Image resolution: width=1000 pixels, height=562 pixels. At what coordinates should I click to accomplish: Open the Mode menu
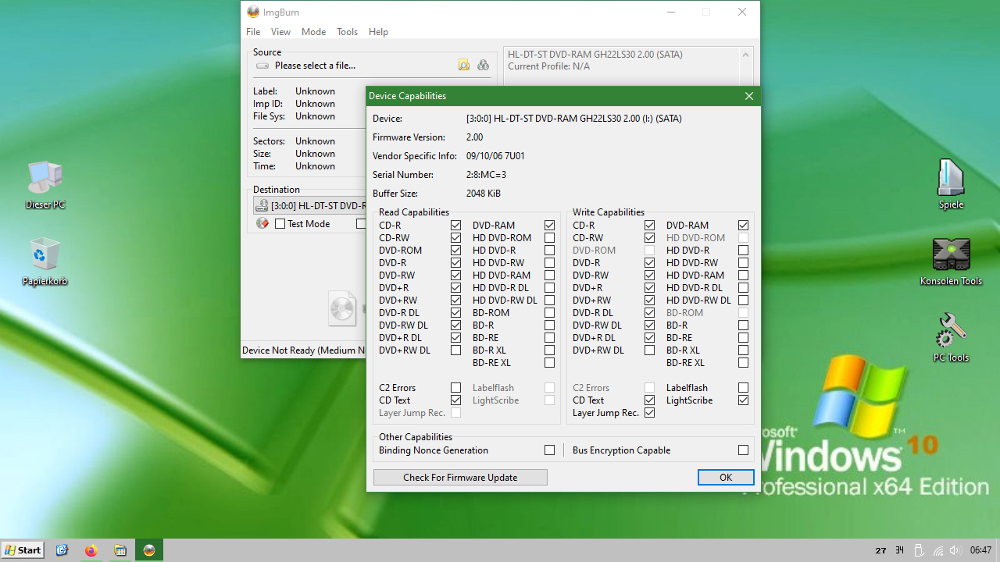point(313,32)
